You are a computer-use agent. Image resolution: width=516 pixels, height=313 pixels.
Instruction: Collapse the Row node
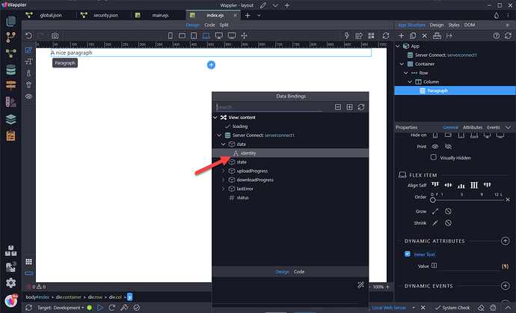pos(406,73)
